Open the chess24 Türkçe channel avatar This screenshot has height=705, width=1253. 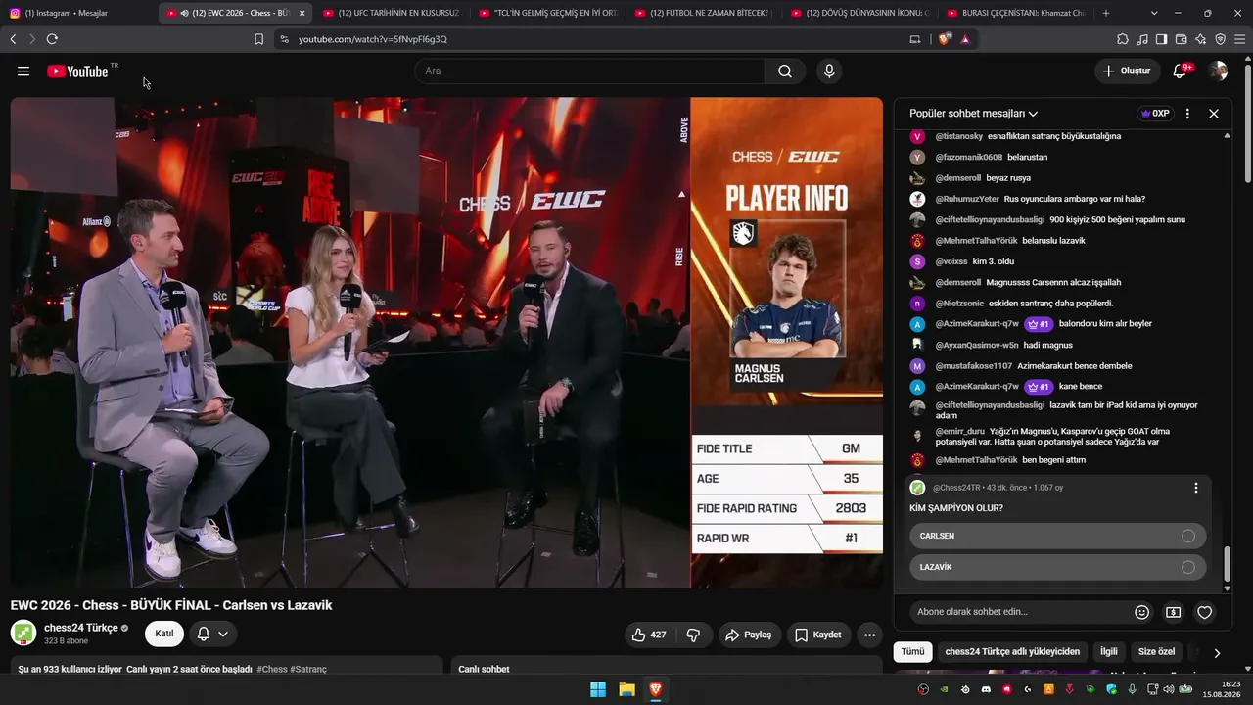pos(23,633)
